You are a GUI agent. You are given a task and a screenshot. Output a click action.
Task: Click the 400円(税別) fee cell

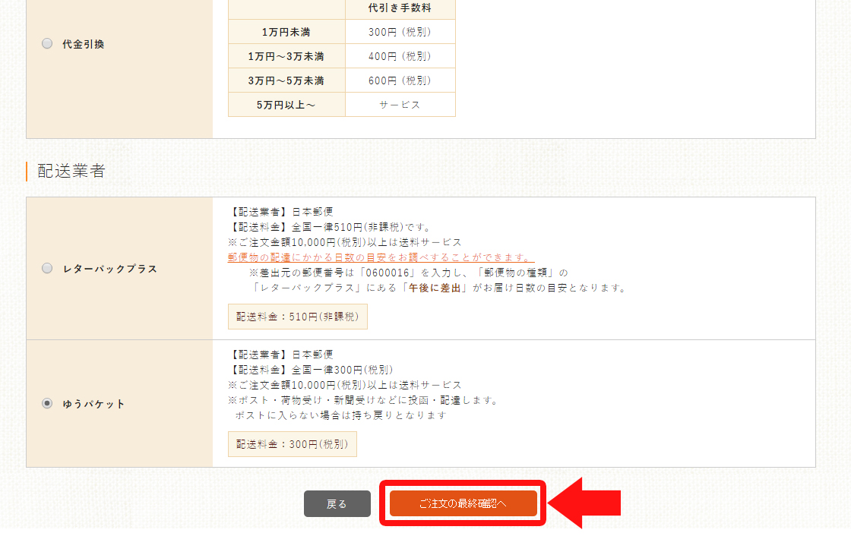pyautogui.click(x=400, y=56)
